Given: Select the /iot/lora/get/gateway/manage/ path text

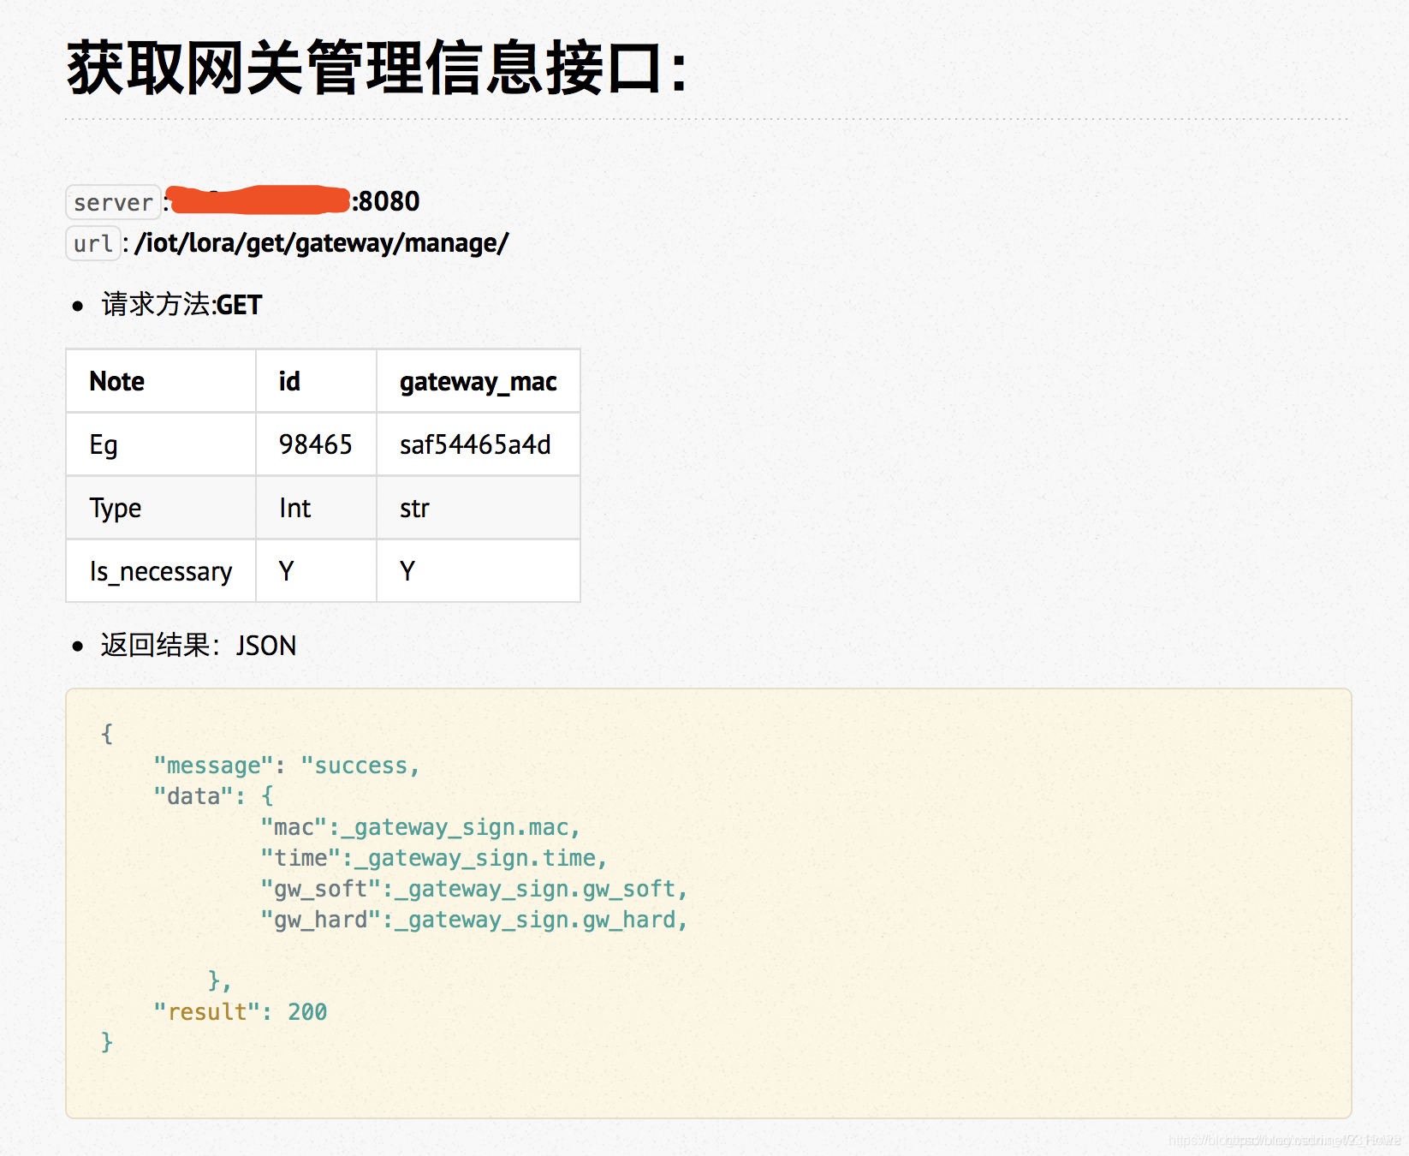Looking at the screenshot, I should [321, 243].
